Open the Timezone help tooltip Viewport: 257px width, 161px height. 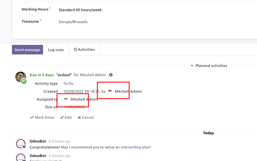pyautogui.click(x=40, y=20)
